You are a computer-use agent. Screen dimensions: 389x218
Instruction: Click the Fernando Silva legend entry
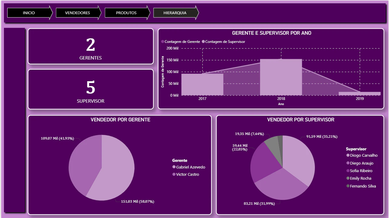361,186
